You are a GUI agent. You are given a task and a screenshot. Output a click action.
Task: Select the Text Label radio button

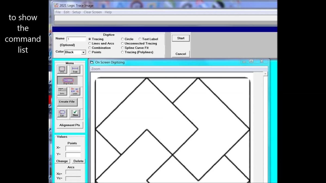tap(140, 39)
